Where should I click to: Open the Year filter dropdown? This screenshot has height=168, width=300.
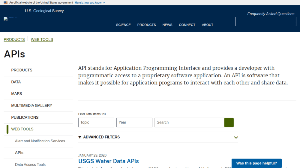134,123
